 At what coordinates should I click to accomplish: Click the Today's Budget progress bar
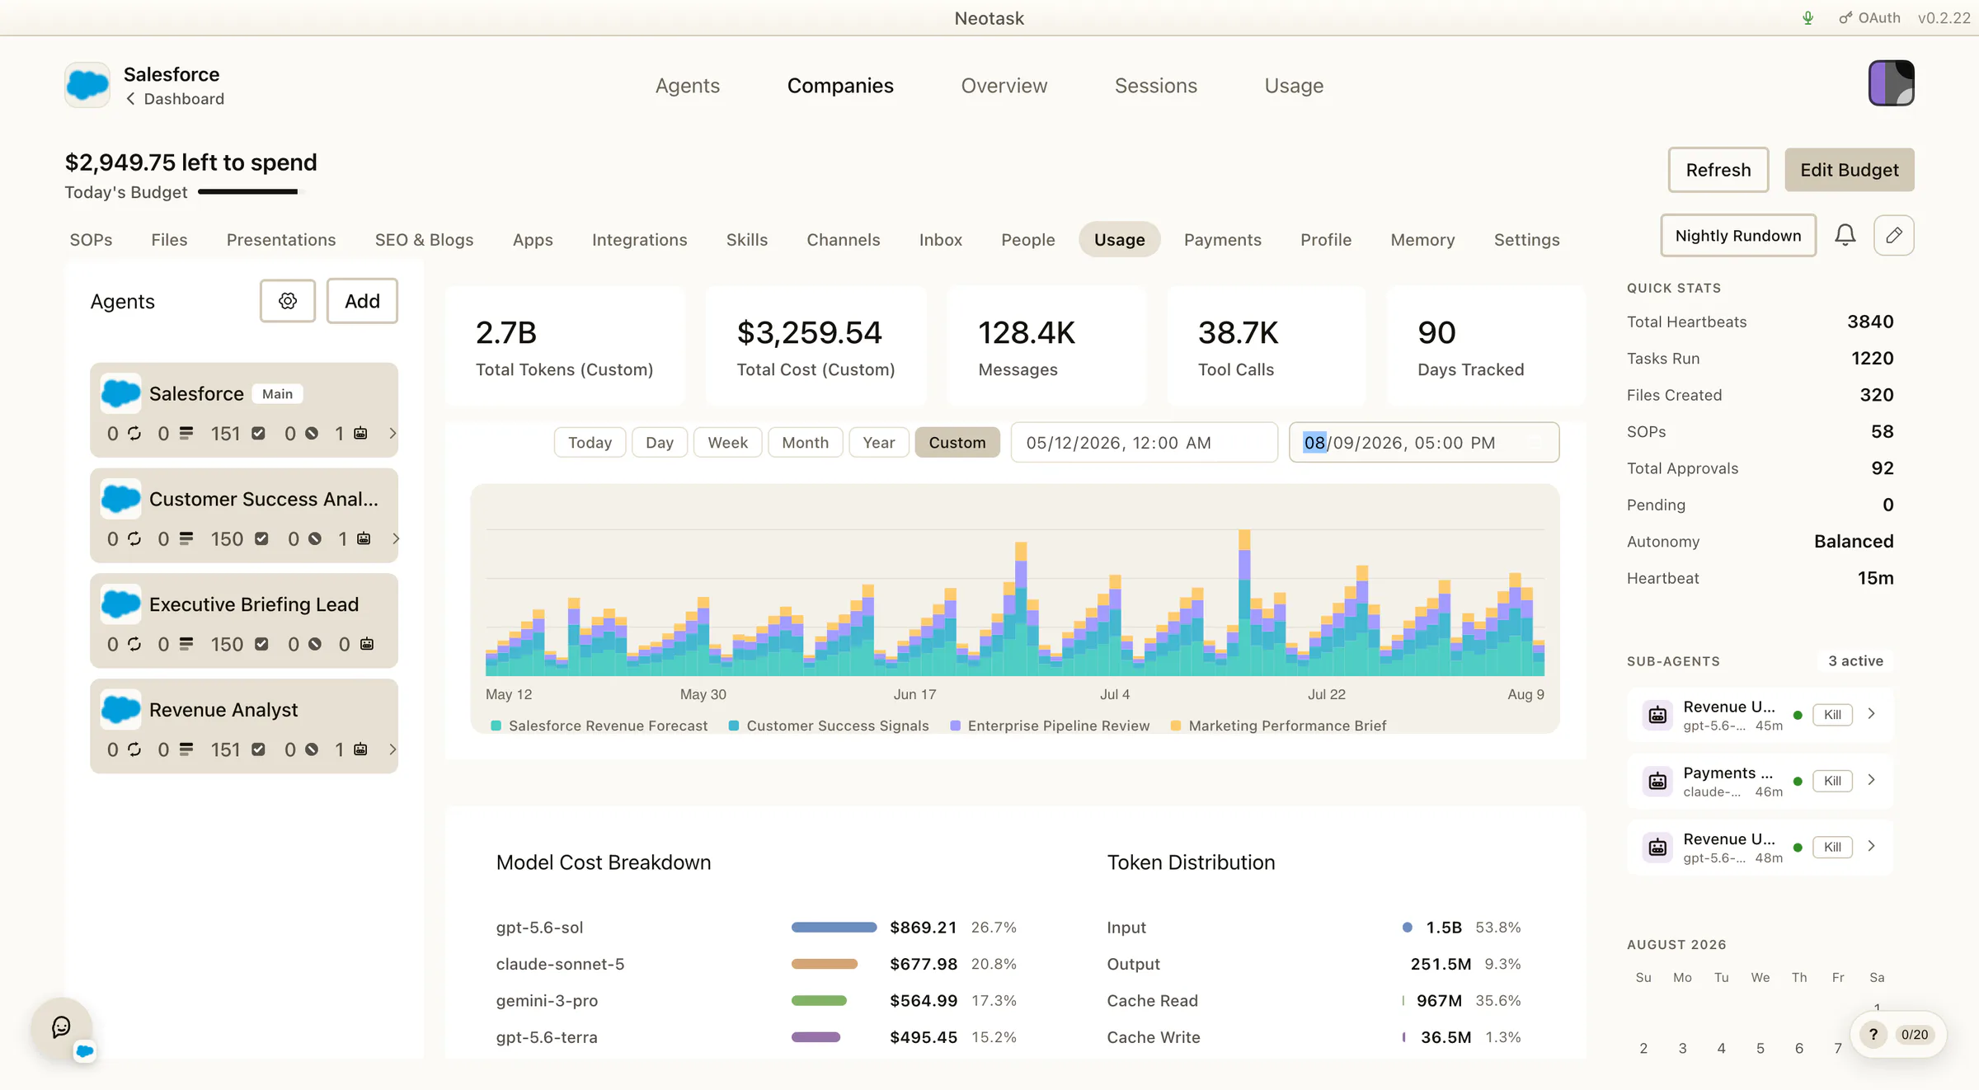(x=251, y=192)
